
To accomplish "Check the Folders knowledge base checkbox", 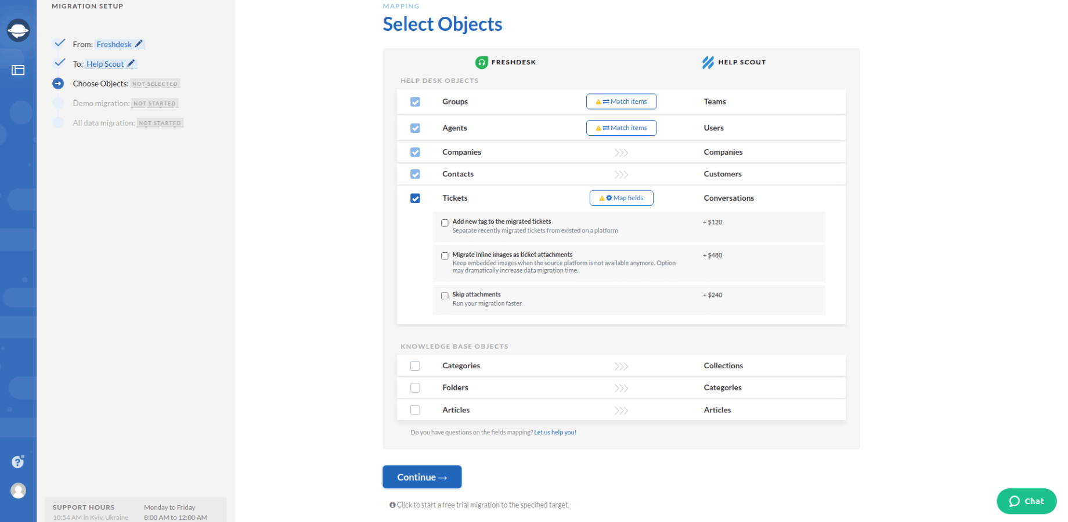I will (415, 388).
